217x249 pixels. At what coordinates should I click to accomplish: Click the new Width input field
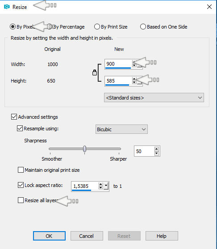coord(118,64)
